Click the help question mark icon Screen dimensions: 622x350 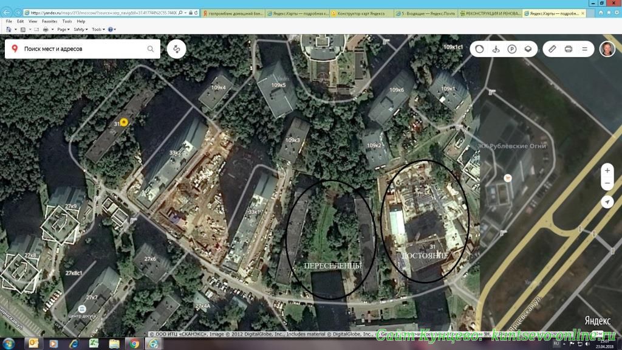(x=111, y=29)
